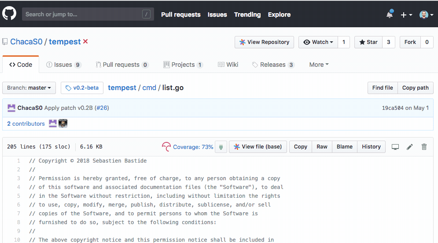Click the Codecov umbrella icon

(166, 147)
